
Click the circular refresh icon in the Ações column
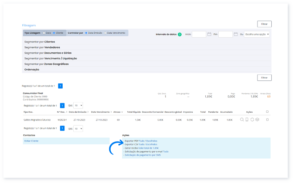point(252,120)
